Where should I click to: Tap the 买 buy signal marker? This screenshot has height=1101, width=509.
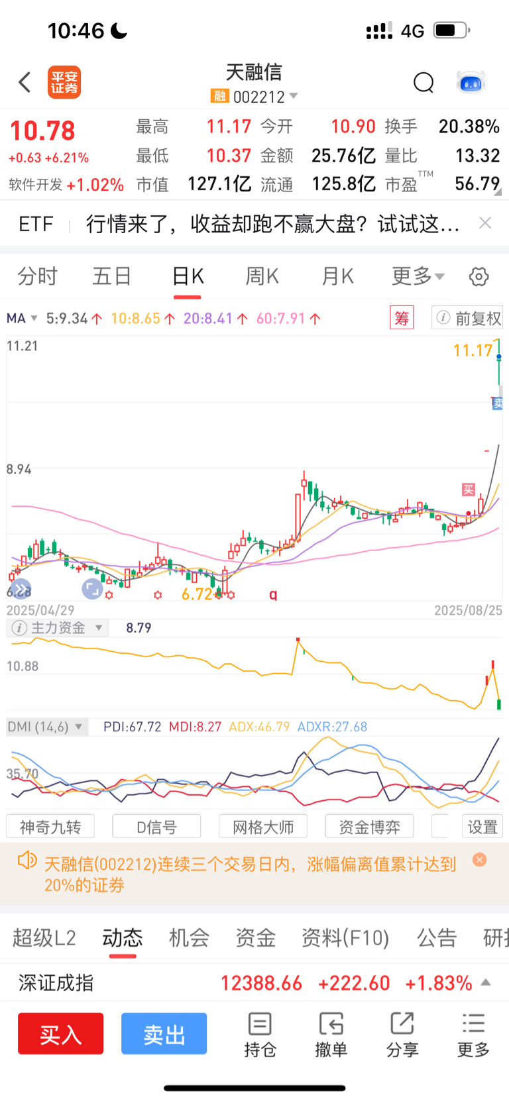[x=469, y=490]
